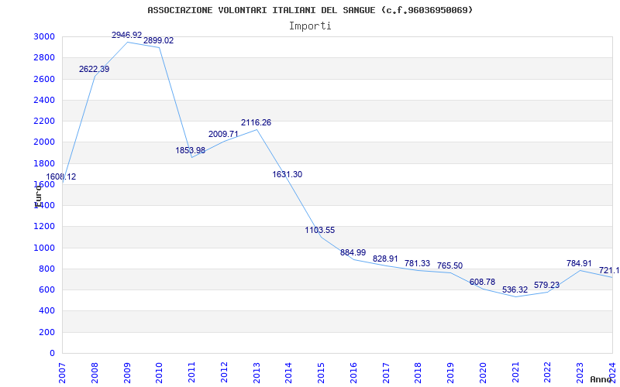Click the 2009.71 data label

[223, 134]
